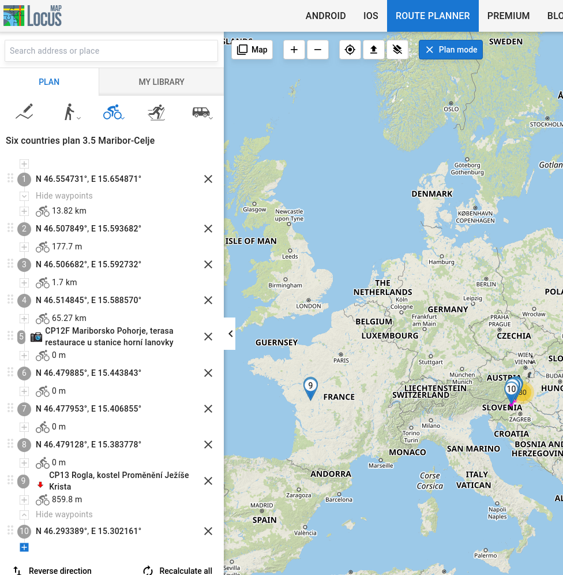
Task: Select the cycling routing profile
Action: [x=112, y=112]
